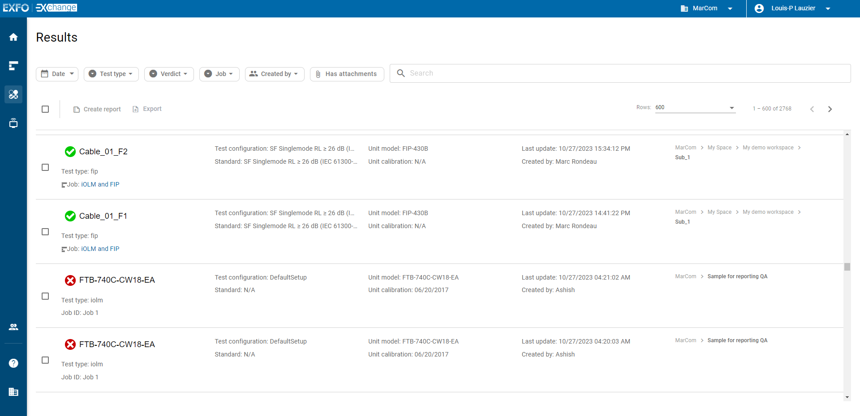The image size is (860, 416).
Task: Open the Verdict filter dropdown
Action: click(169, 74)
